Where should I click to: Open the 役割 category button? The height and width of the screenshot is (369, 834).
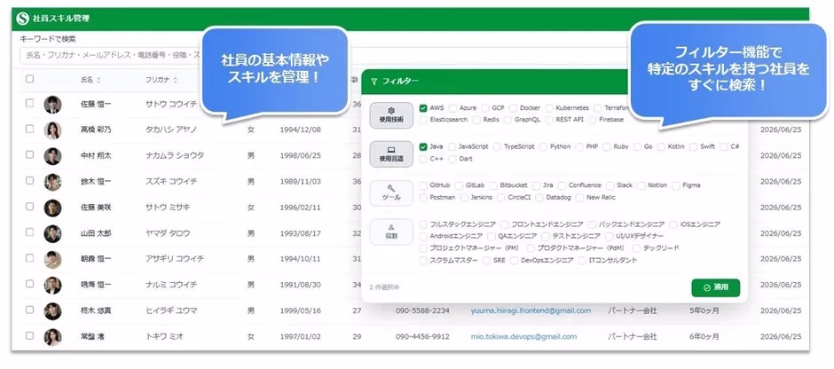(x=391, y=232)
